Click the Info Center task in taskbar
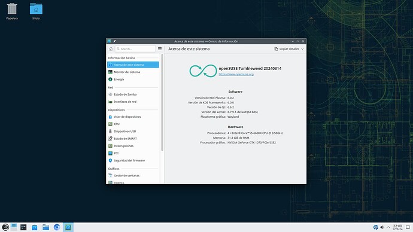This screenshot has height=232, width=413. coord(68,227)
